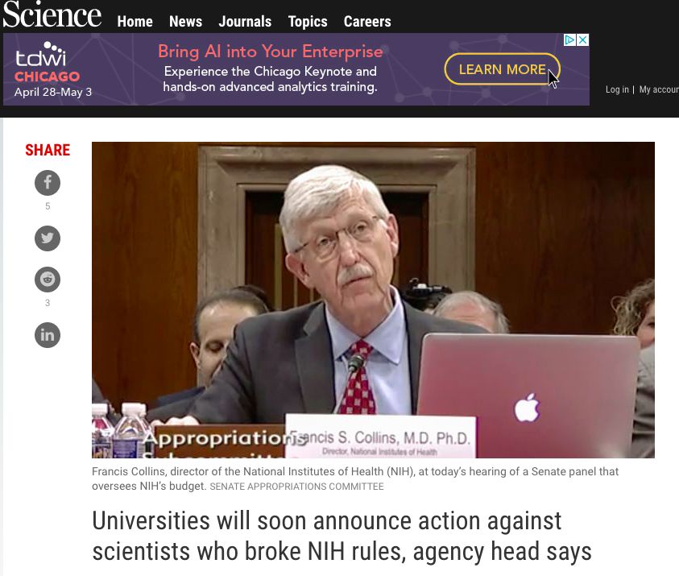Click the article headline about NIH rules
This screenshot has width=679, height=576.
[342, 536]
